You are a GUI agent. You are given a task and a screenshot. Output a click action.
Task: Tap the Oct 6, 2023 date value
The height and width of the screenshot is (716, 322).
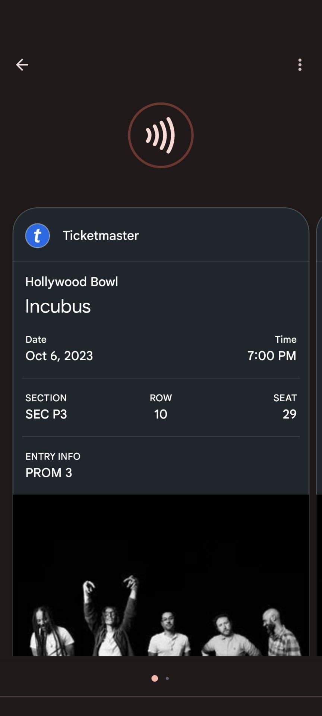coord(59,356)
